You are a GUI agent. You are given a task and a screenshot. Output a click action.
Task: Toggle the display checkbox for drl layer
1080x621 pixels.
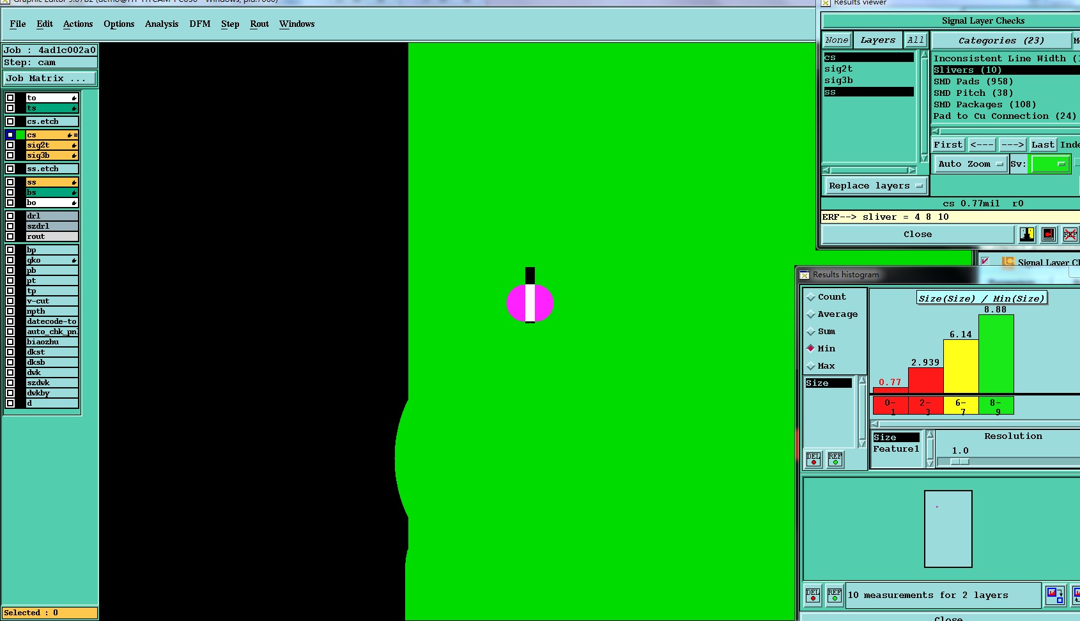tap(10, 216)
